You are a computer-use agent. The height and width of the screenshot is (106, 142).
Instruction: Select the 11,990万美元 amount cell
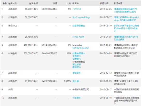click(x=31, y=81)
